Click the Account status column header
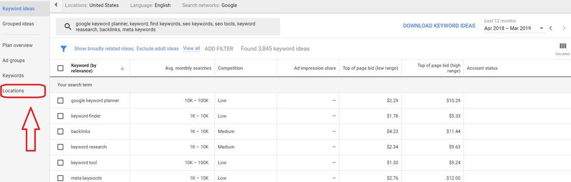Screen dimensions: 571x182 [482, 68]
